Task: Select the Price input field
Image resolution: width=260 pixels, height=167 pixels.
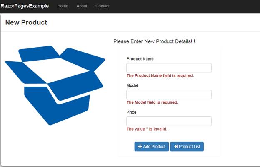Action: [169, 121]
